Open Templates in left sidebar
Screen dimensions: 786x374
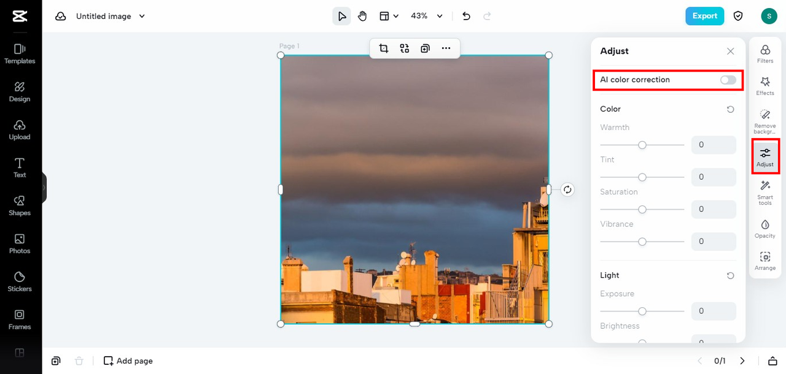coord(20,54)
